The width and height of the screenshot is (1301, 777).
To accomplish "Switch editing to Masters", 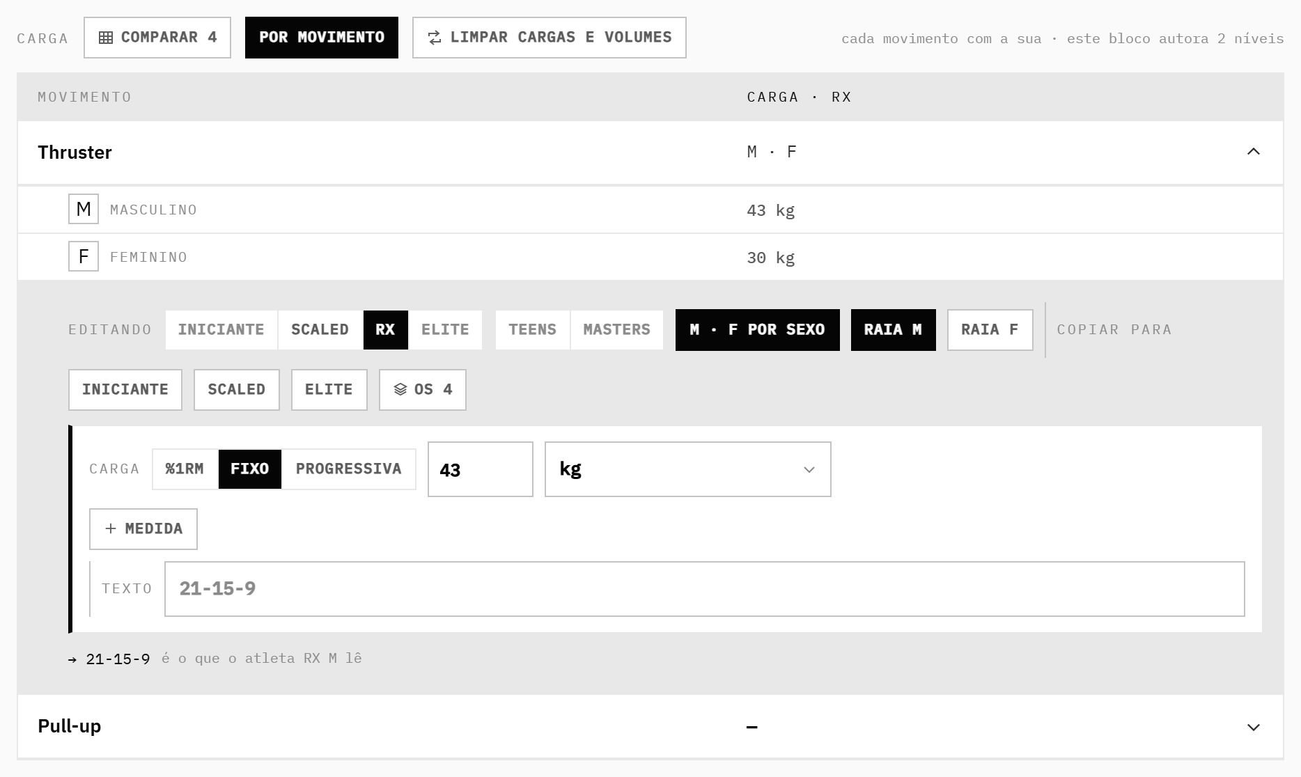I will tap(617, 330).
